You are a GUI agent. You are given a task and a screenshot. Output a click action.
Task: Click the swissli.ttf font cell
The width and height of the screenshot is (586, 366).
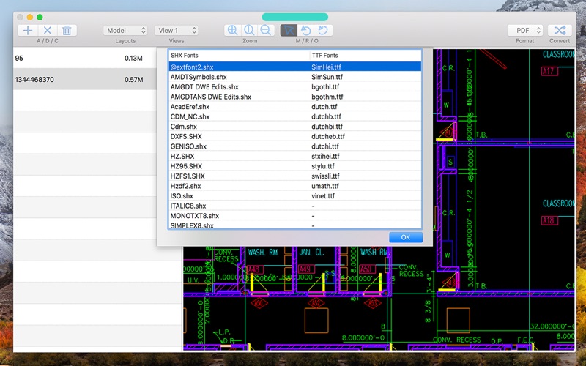[325, 176]
